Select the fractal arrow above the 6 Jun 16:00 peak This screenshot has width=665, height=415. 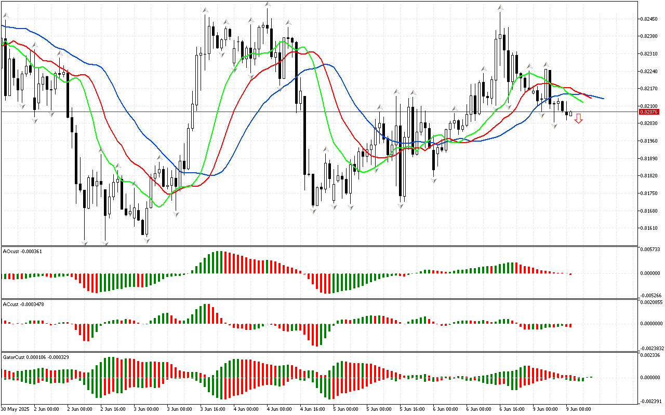click(x=500, y=8)
